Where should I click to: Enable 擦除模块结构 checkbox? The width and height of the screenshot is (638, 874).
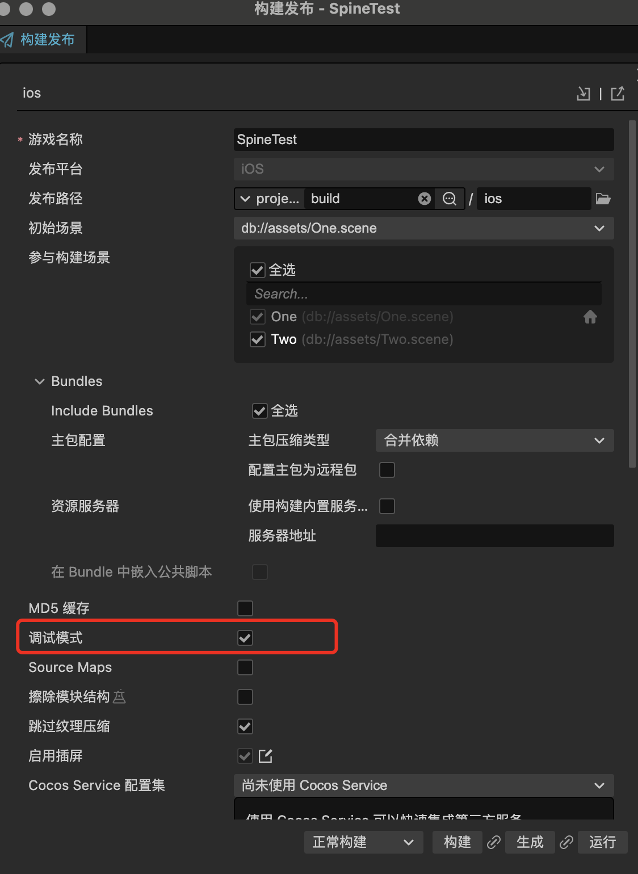tap(245, 697)
